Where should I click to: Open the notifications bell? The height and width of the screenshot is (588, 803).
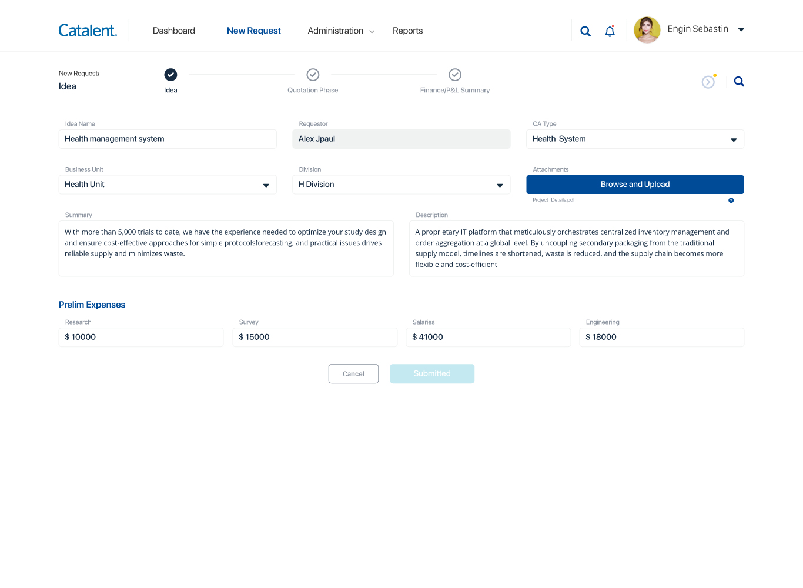[x=610, y=31]
